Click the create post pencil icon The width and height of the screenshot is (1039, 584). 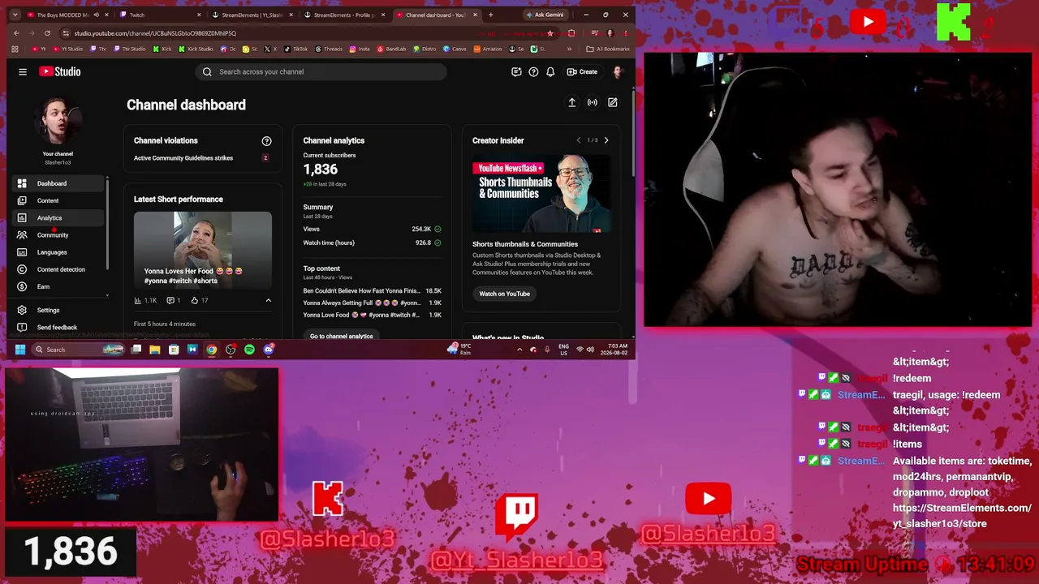tap(613, 102)
